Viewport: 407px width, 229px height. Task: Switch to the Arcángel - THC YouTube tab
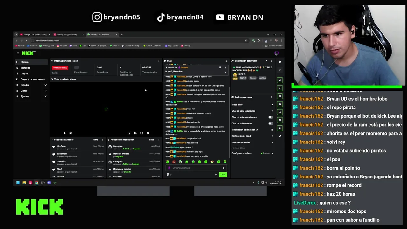(34, 34)
